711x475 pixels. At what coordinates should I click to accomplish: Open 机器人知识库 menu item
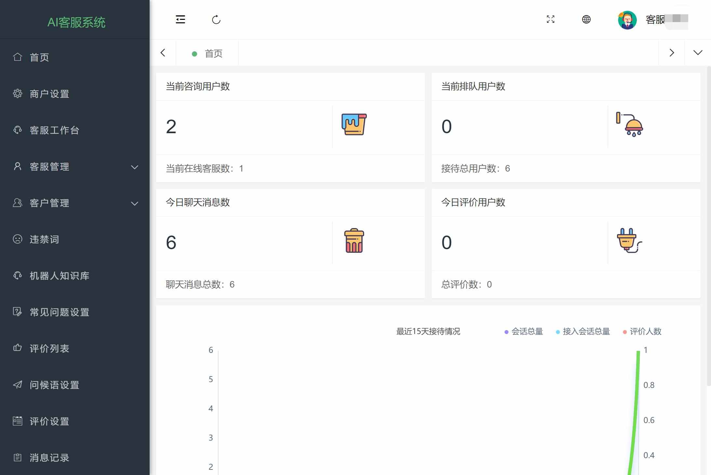click(75, 276)
